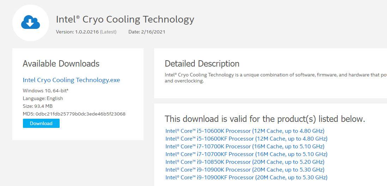387x186 pixels.
Task: Click the (Latest) version label
Action: coord(108,32)
